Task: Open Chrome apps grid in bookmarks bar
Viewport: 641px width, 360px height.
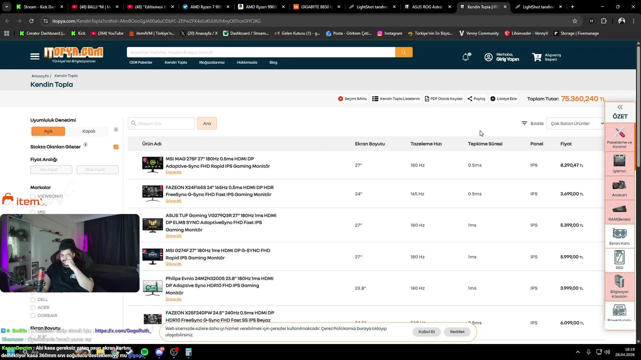Action: [7, 33]
